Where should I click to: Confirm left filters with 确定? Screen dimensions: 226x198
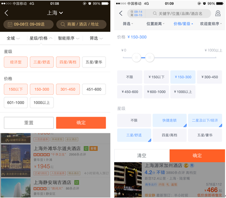click(81, 123)
